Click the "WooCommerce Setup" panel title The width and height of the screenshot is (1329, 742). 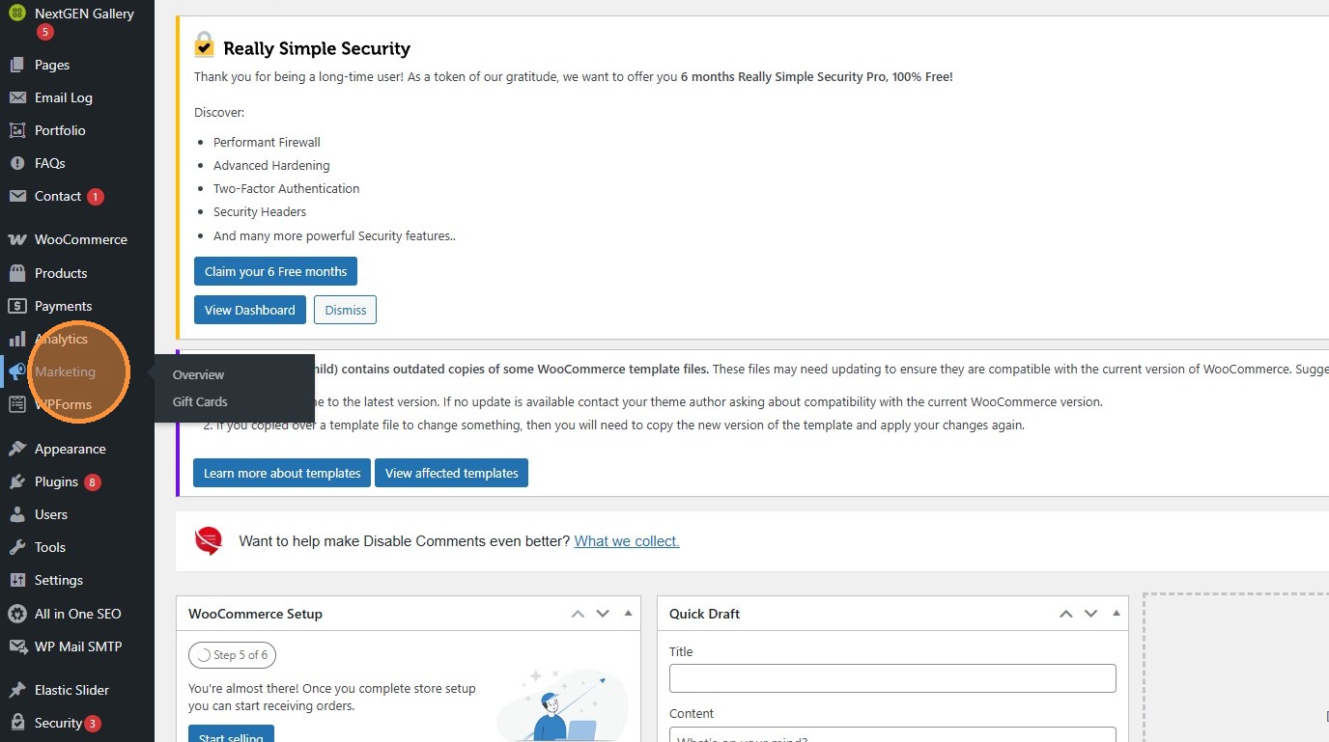(x=255, y=614)
